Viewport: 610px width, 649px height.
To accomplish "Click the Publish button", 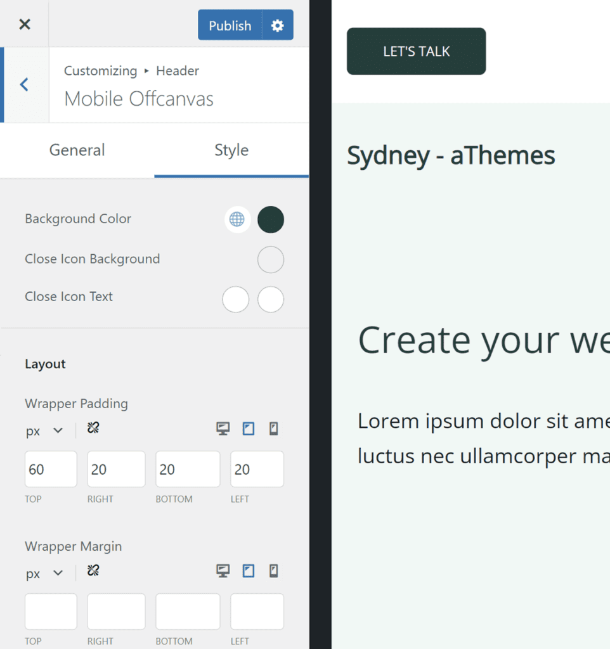I will click(230, 25).
